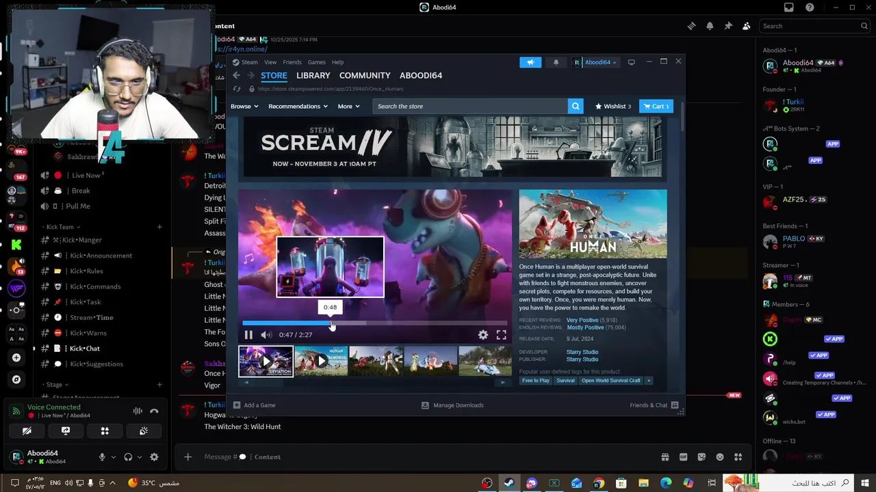The height and width of the screenshot is (492, 876).
Task: Open the Games menu in Steam
Action: pos(316,62)
